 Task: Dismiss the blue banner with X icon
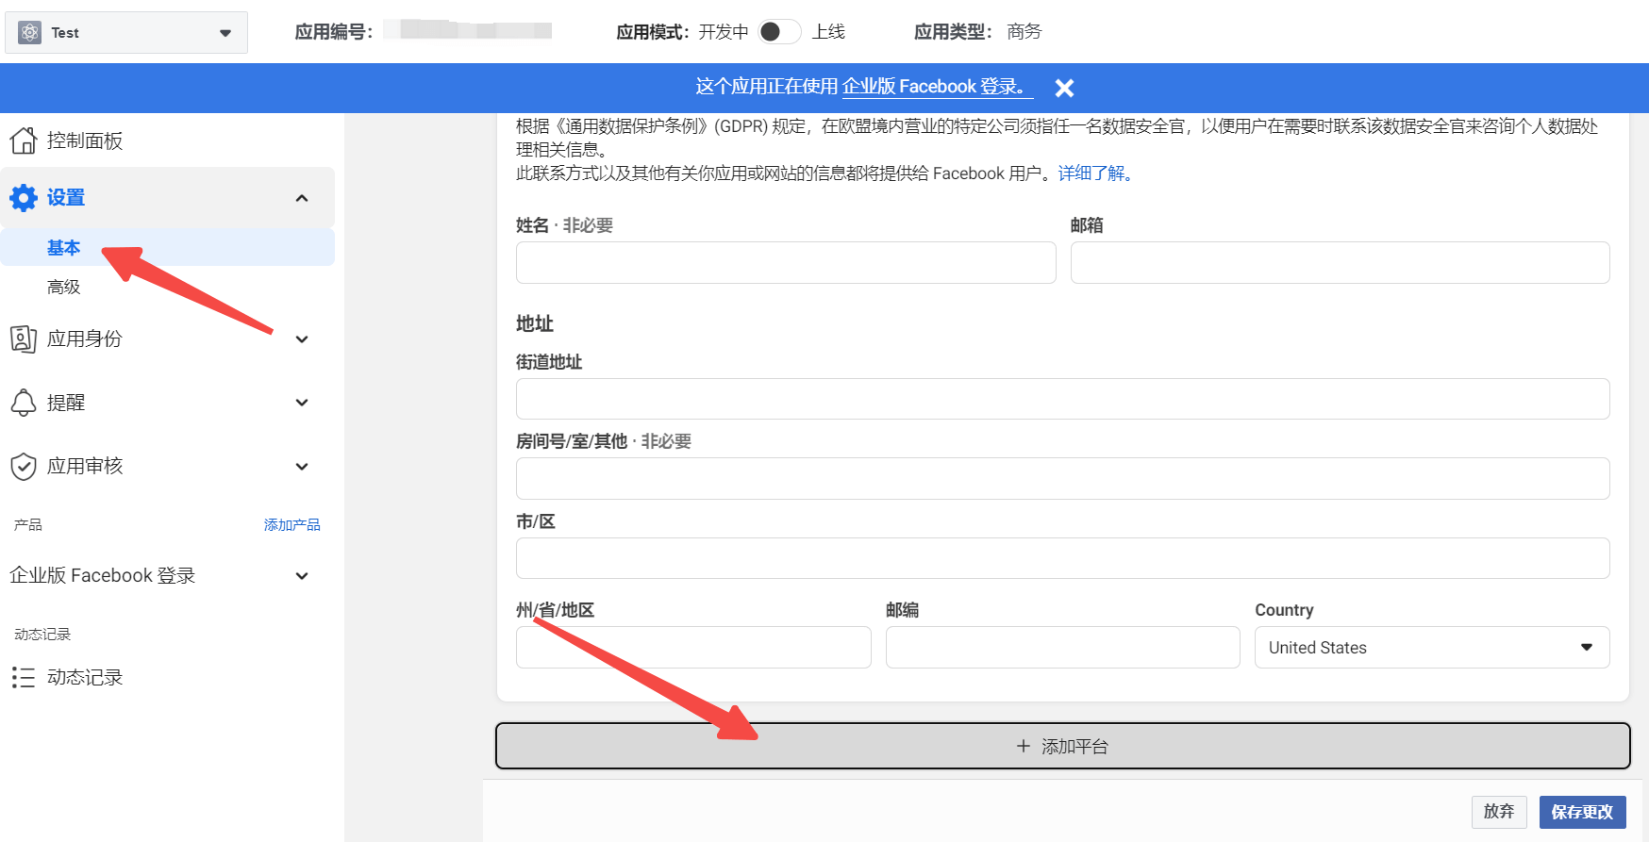[x=1064, y=88]
